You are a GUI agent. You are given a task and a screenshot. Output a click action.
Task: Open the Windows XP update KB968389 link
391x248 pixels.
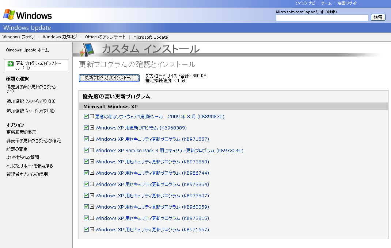(x=141, y=128)
